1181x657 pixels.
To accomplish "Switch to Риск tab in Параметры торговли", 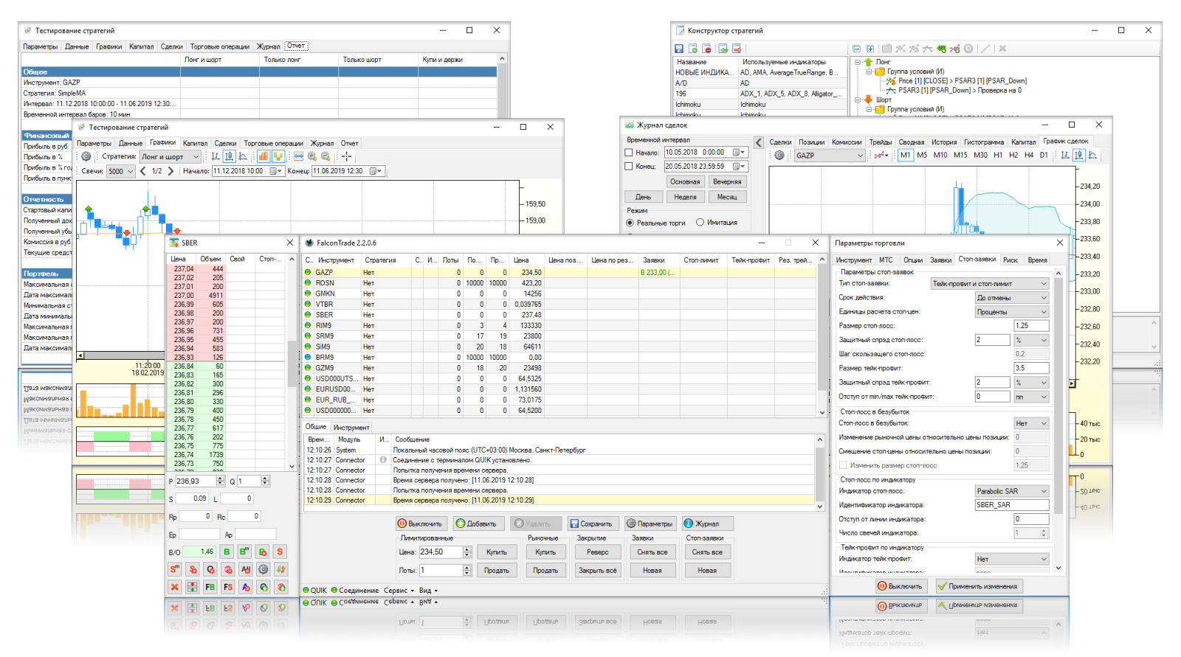I will pyautogui.click(x=1010, y=260).
